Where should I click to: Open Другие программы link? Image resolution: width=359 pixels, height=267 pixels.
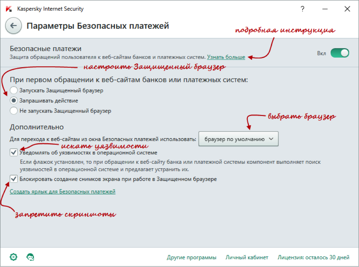pos(191,257)
